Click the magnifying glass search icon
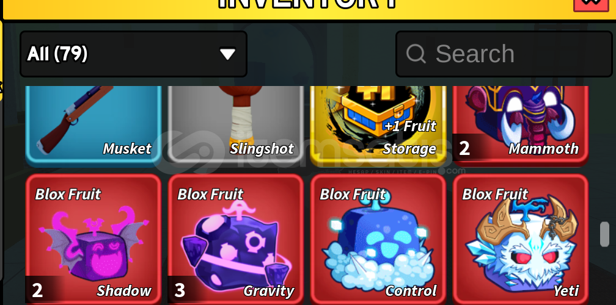The width and height of the screenshot is (616, 305). point(416,54)
